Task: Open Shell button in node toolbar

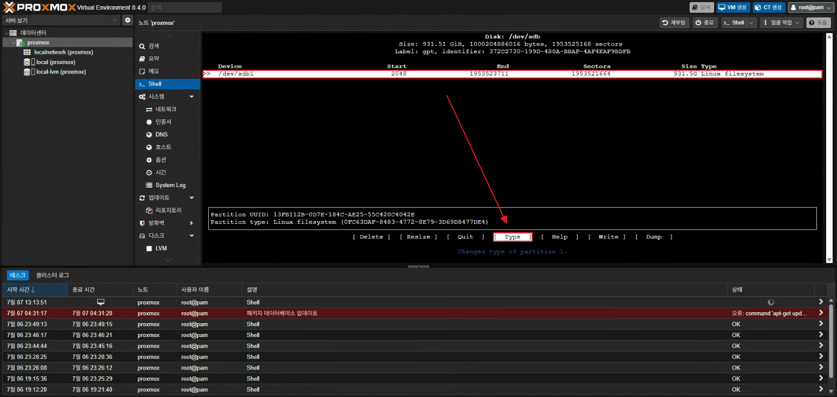Action: (x=734, y=23)
